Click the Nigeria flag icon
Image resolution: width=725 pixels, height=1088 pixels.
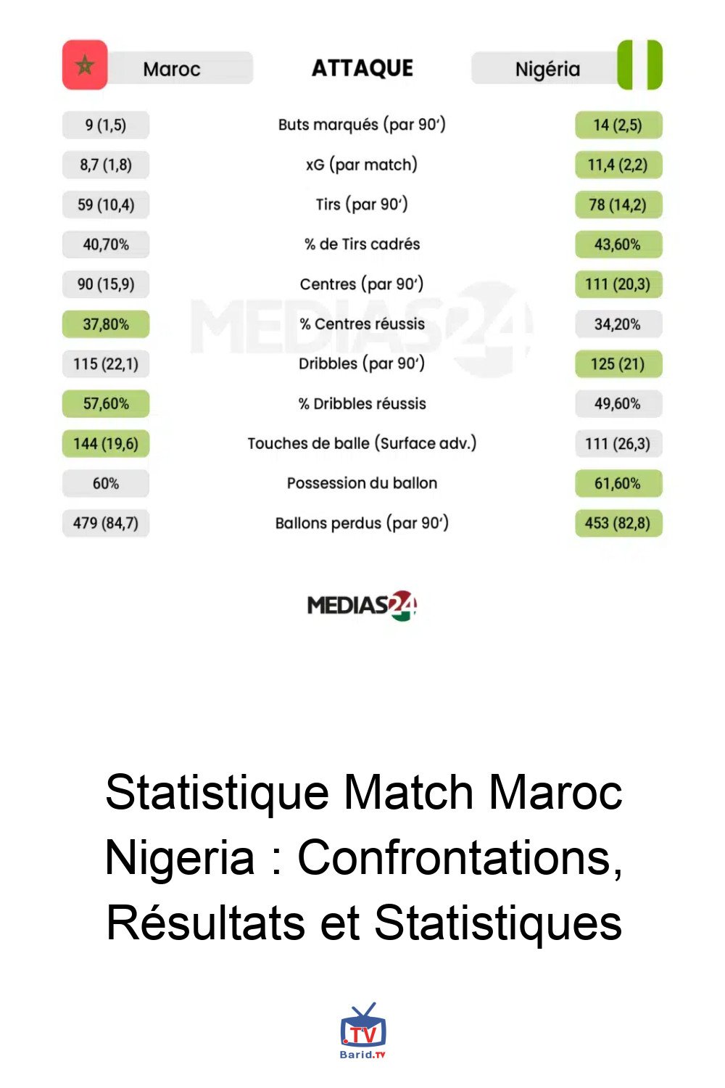click(639, 65)
